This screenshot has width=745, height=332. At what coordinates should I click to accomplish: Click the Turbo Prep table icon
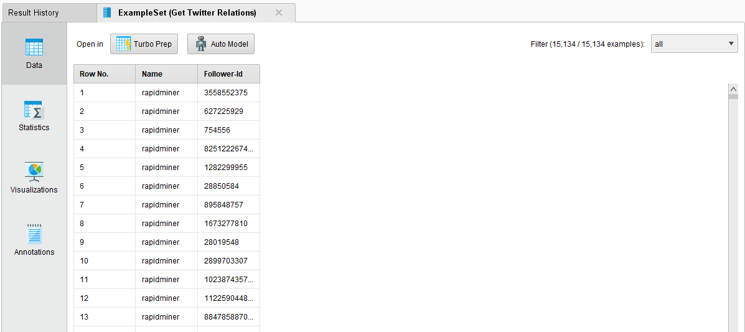(x=123, y=44)
